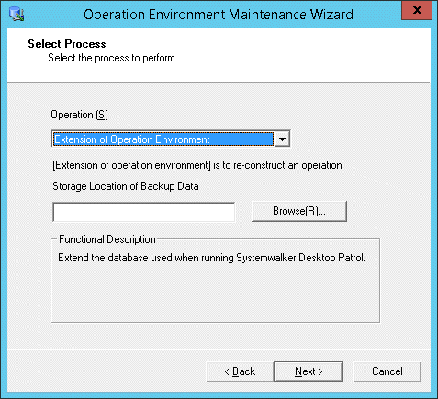
Task: Click the Functional Description group title
Action: 107,239
